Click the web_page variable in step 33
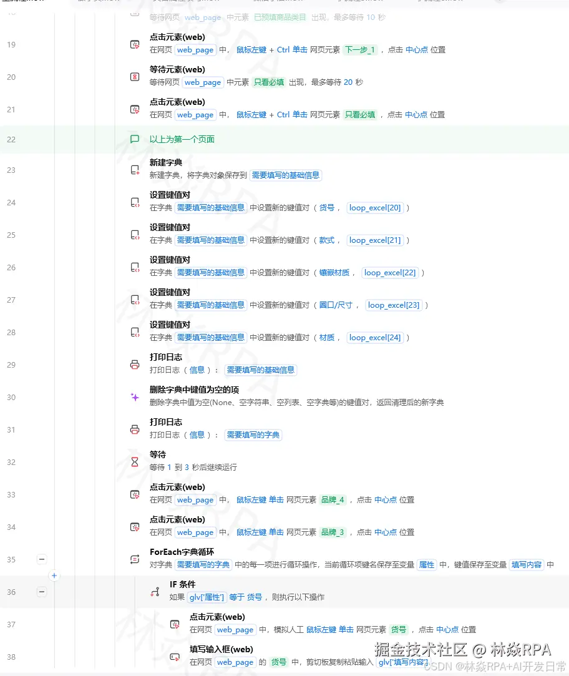569x676 pixels. (x=195, y=500)
